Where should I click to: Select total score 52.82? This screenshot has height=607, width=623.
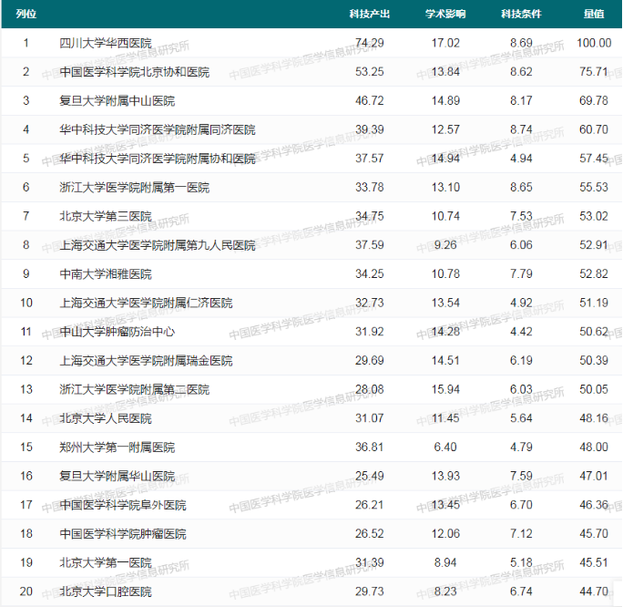594,274
